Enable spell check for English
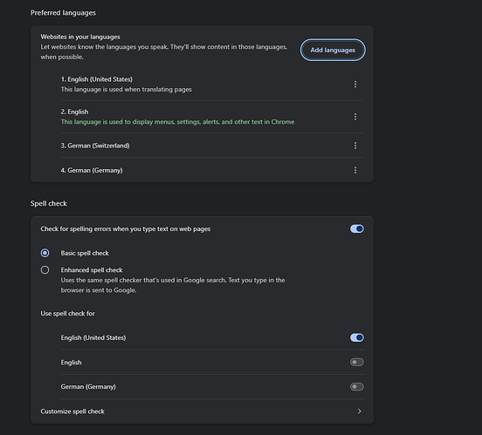This screenshot has width=482, height=435. pos(356,363)
